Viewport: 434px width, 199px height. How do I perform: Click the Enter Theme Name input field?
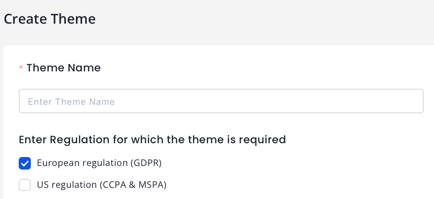(221, 101)
